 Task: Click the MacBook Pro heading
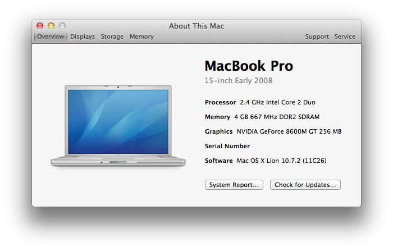click(249, 66)
